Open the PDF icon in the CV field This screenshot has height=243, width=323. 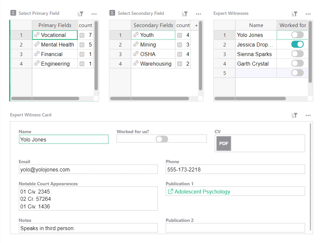pyautogui.click(x=224, y=143)
